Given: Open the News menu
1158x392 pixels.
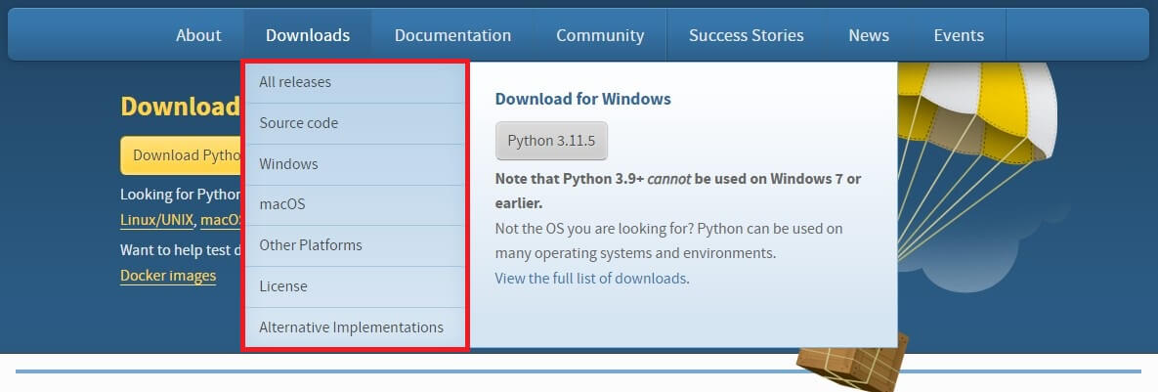Looking at the screenshot, I should (x=869, y=34).
